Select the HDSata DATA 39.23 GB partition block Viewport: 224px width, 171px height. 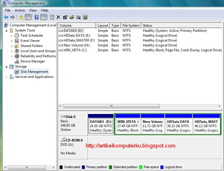(178, 124)
